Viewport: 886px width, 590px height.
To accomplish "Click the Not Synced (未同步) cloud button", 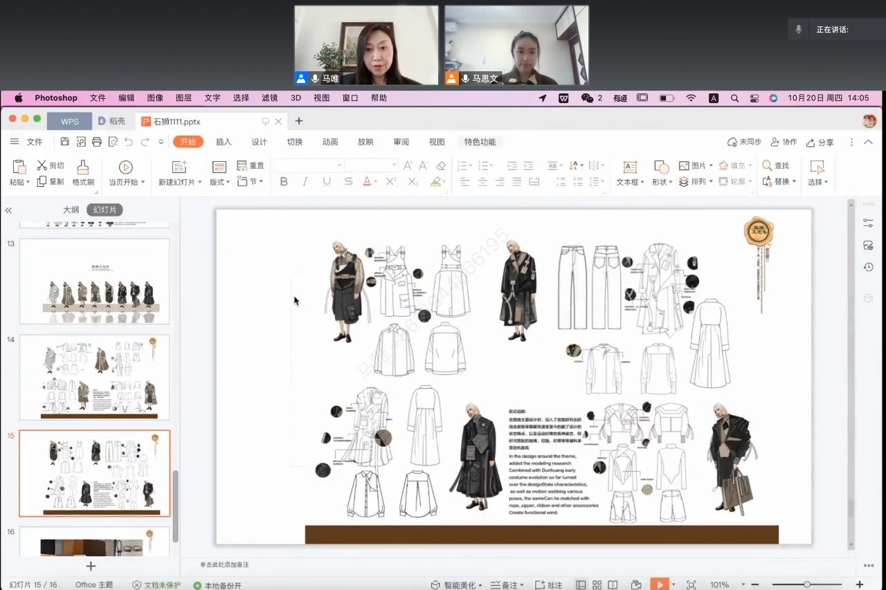I will 744,142.
